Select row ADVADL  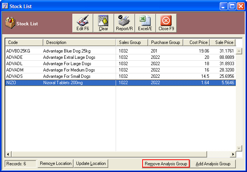121,64
